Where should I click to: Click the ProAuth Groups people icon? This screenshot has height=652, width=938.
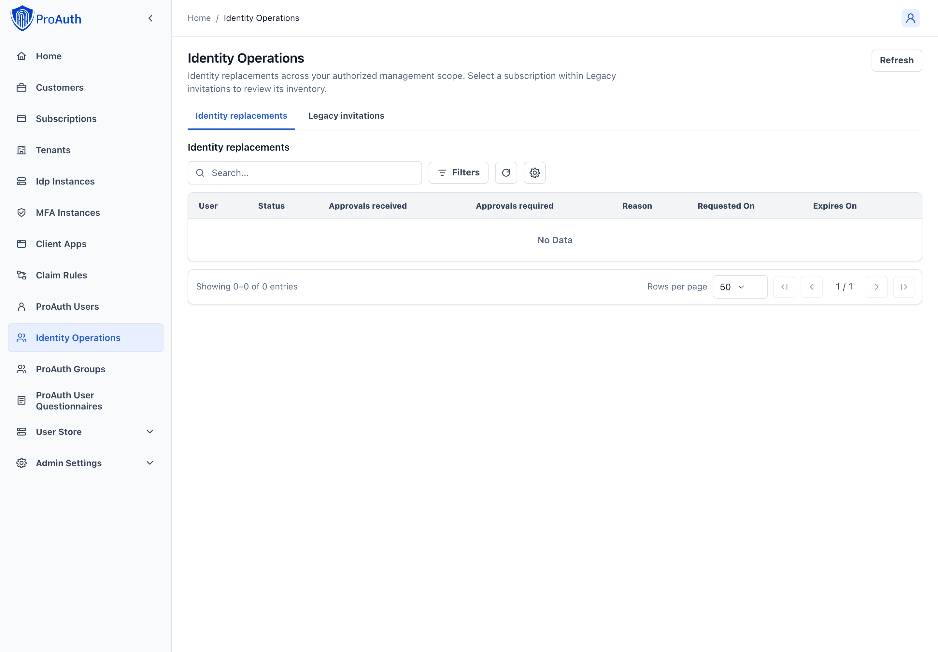click(x=21, y=369)
